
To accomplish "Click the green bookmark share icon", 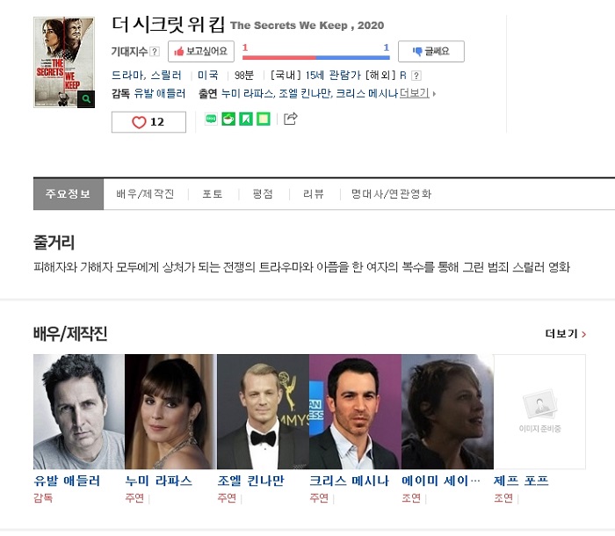I will (246, 120).
